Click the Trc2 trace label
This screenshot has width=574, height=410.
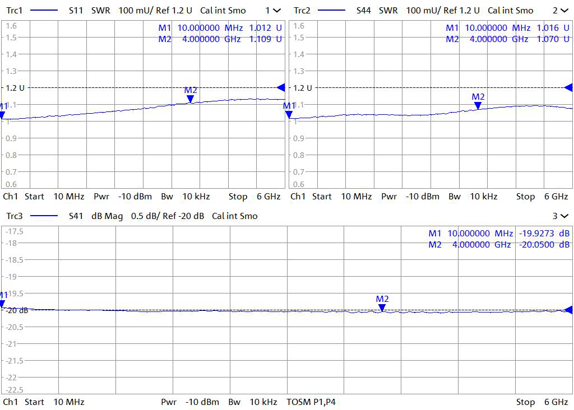point(302,11)
